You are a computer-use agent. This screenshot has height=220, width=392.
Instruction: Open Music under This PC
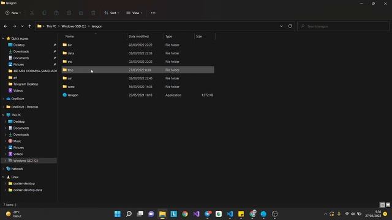tap(17, 141)
